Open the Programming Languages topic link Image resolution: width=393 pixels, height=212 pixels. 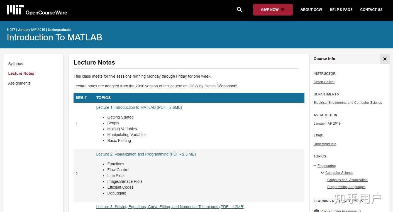click(x=346, y=187)
